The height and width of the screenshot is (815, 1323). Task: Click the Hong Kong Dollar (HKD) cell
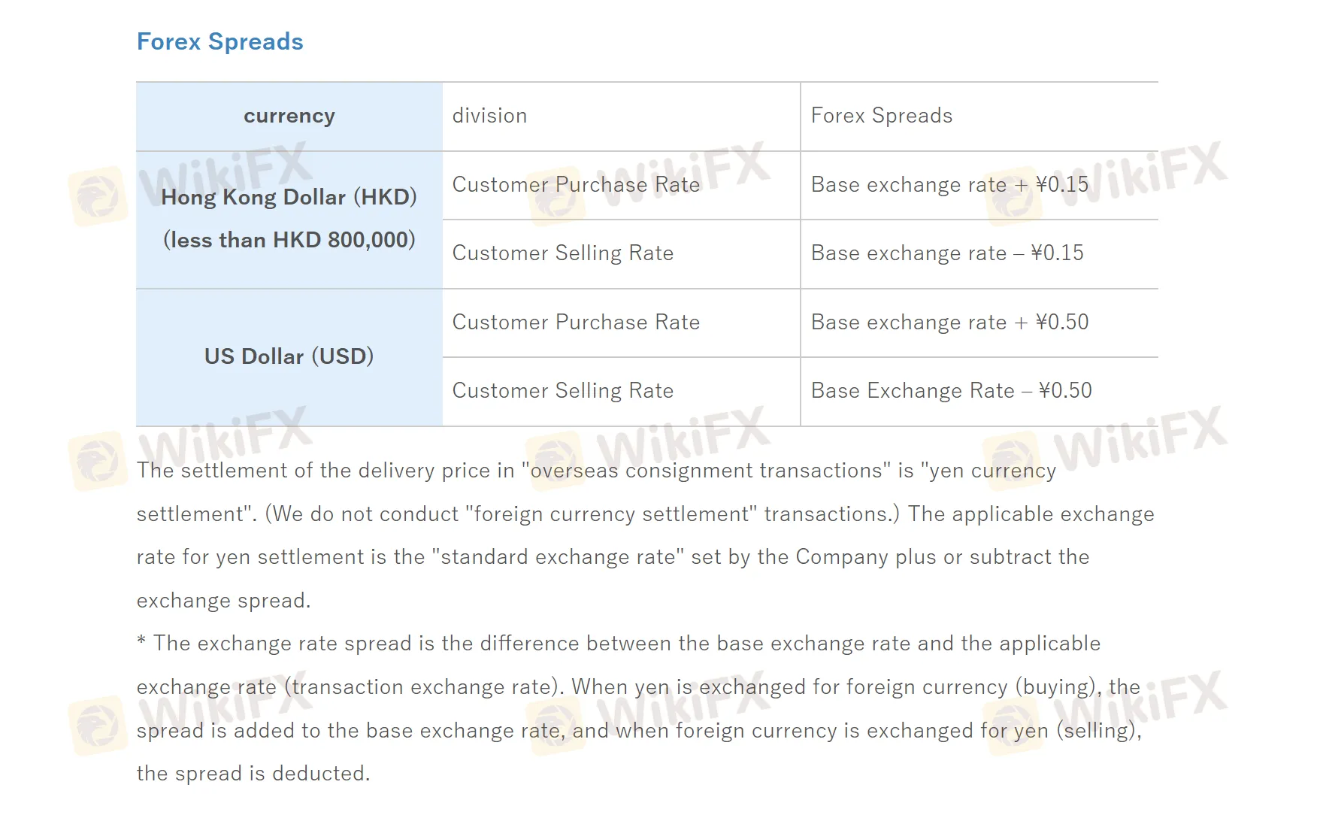289,220
